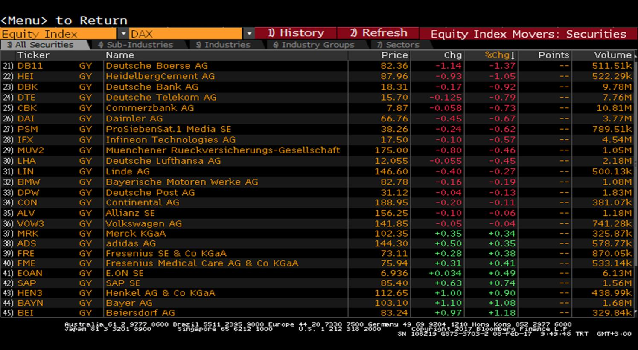Open Deutsche Post AG row
Image resolution: width=638 pixels, height=350 pixels.
[x=150, y=193]
